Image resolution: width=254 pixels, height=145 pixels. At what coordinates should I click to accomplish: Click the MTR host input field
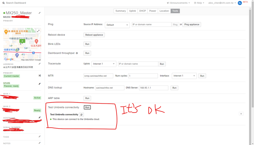98,76
